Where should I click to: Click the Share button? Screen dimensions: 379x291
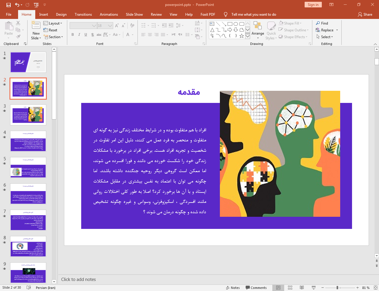(365, 14)
